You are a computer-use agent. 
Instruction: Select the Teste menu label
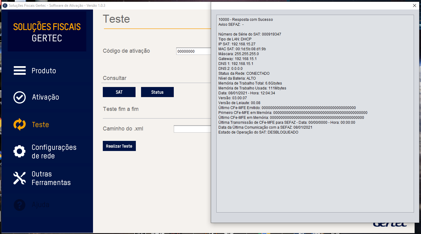coord(40,125)
